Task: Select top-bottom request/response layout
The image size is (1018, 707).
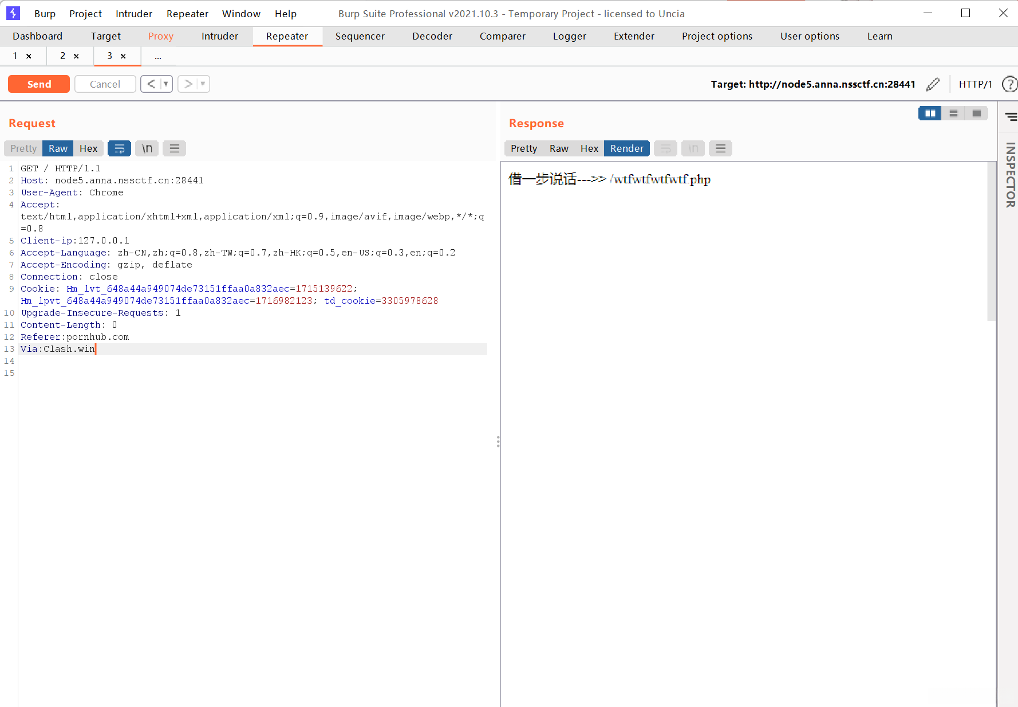Action: 953,113
